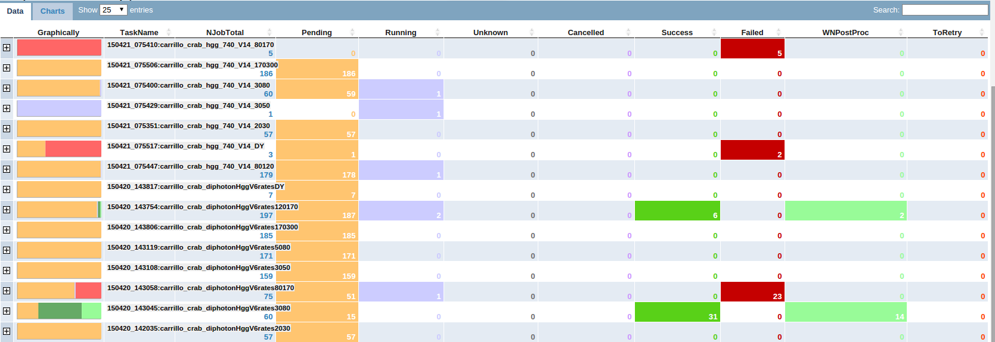Screen dimensions: 995x342
Task: Click sort arrows next to Running header
Action: tap(438, 32)
